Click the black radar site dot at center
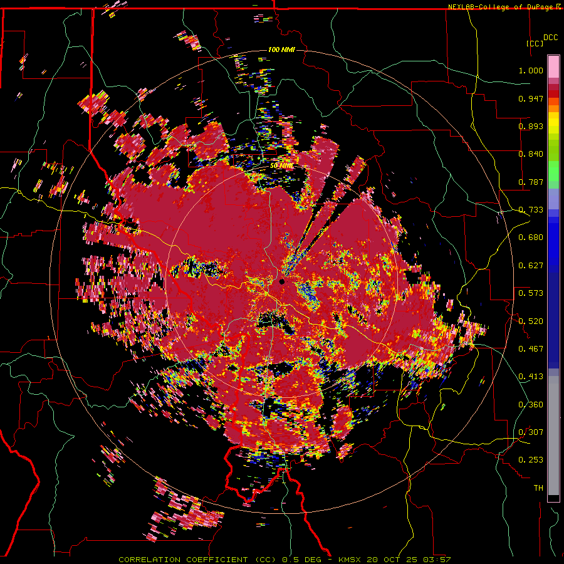Viewport: 564px width, 564px height. tap(282, 281)
